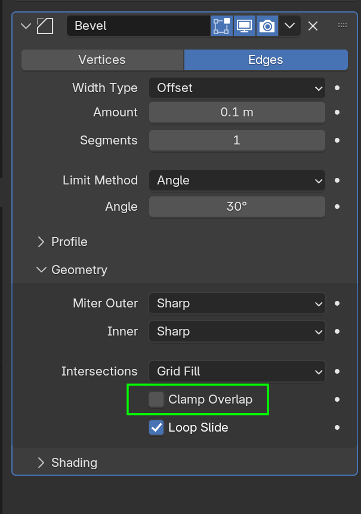Toggle render visibility of the Bevel modifier

(x=267, y=26)
